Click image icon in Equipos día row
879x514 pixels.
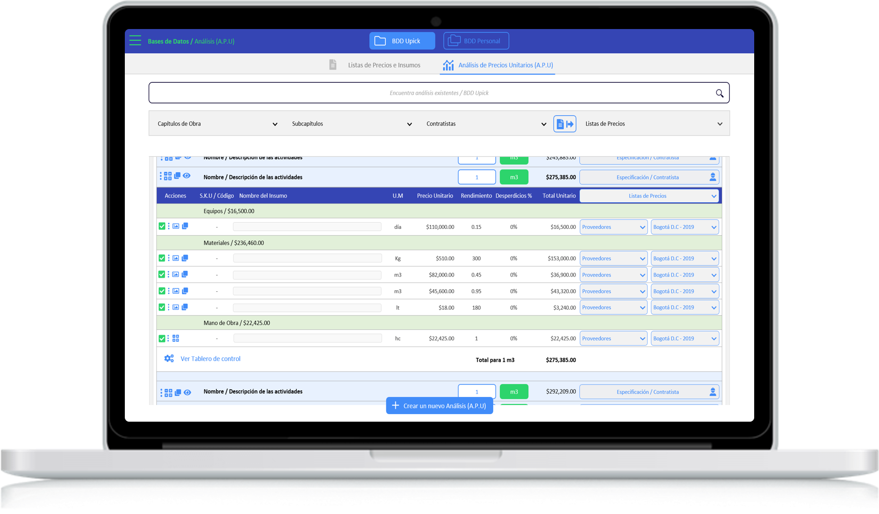(176, 227)
